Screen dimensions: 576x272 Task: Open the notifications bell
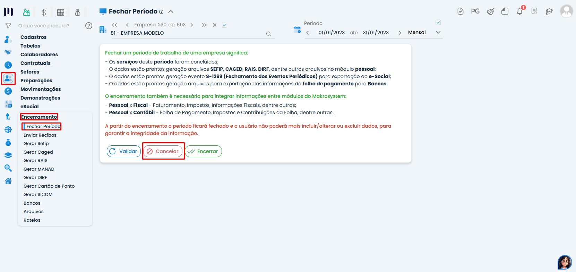point(520,11)
